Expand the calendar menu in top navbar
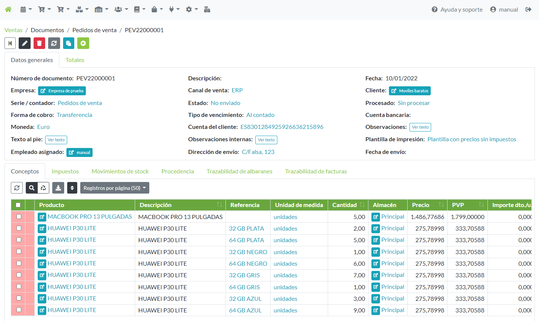This screenshot has width=539, height=321. (26, 9)
